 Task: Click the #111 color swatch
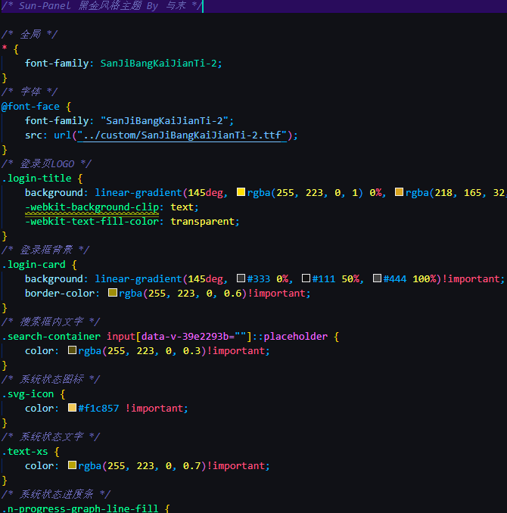click(306, 278)
